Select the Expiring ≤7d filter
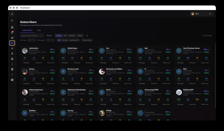 pos(74,40)
